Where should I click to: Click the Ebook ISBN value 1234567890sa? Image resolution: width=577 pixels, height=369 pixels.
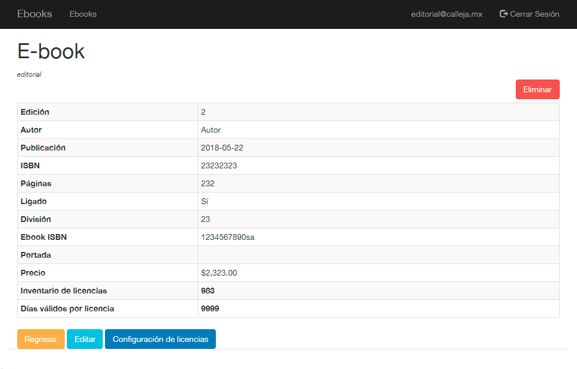(228, 237)
